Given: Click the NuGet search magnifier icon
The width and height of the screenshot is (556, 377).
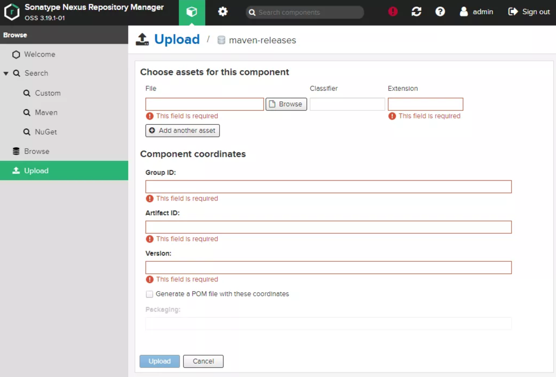Looking at the screenshot, I should point(27,132).
